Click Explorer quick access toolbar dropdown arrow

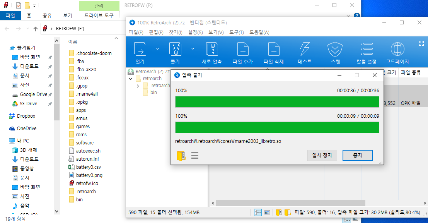[x=34, y=5]
